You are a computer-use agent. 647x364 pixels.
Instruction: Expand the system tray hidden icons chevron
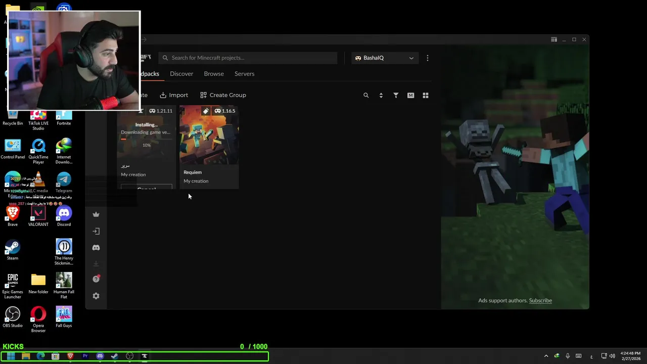546,356
